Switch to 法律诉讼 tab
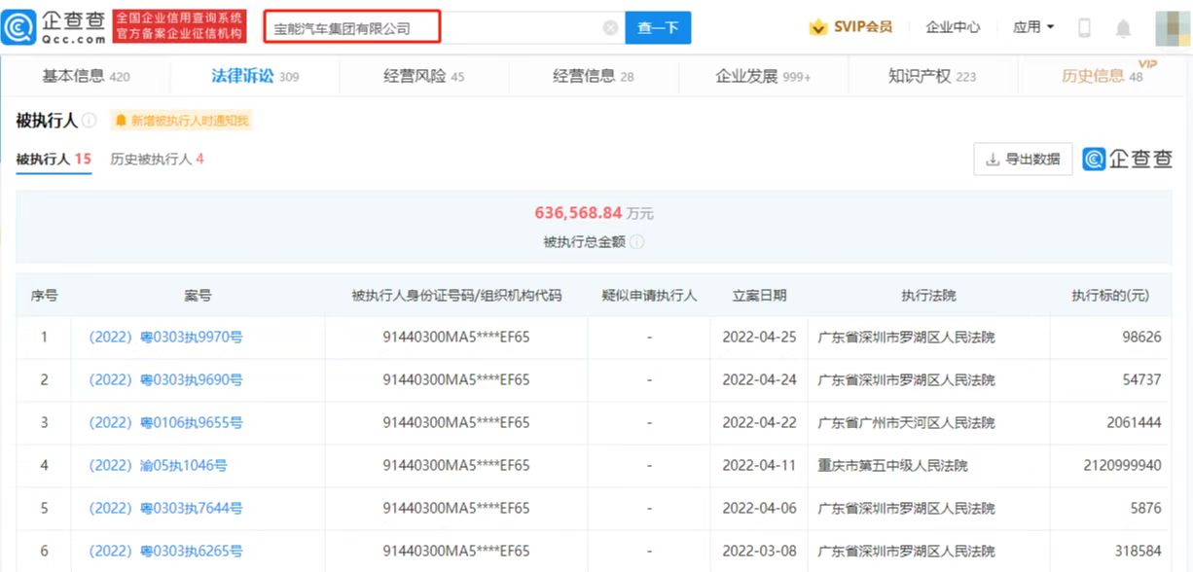Screen dimensions: 1193x572 [x=255, y=76]
